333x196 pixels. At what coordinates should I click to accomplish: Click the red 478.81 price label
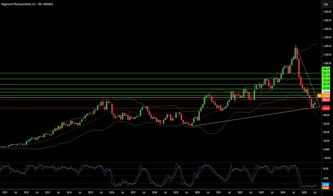click(x=326, y=108)
